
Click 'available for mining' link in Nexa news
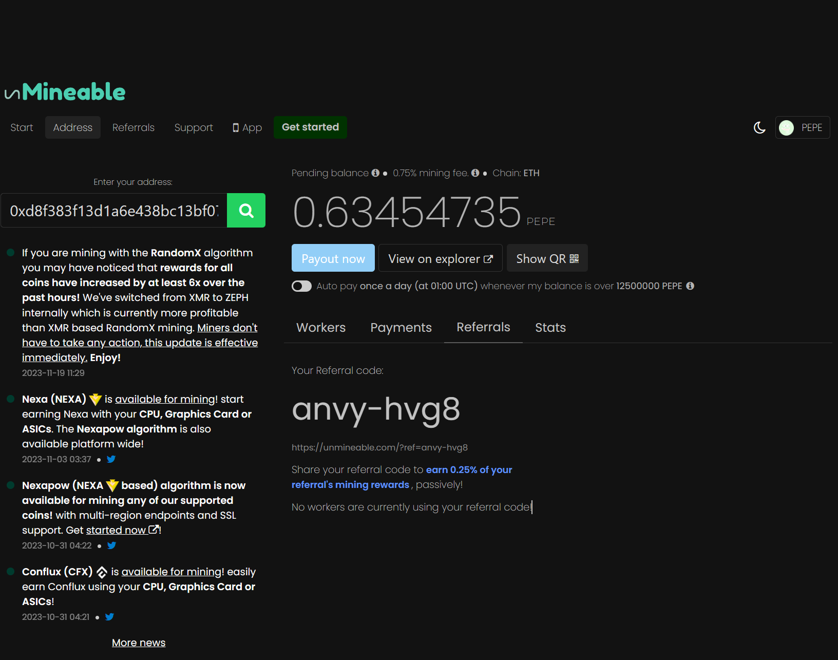point(165,399)
